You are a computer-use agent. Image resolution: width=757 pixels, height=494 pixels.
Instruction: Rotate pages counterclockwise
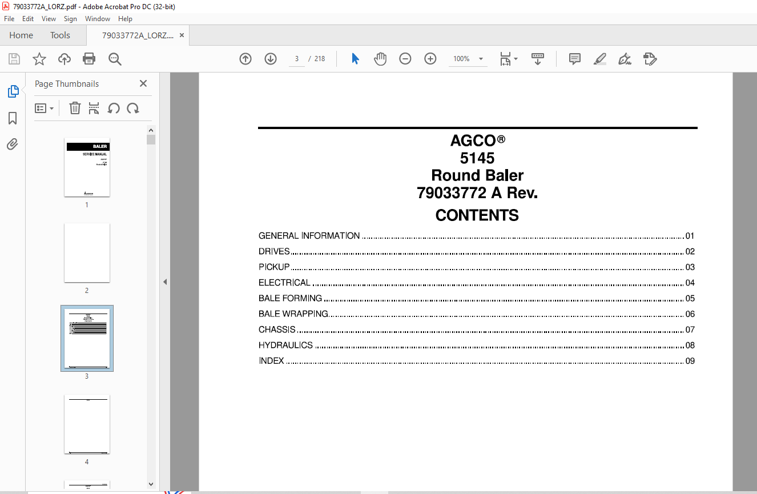click(114, 108)
